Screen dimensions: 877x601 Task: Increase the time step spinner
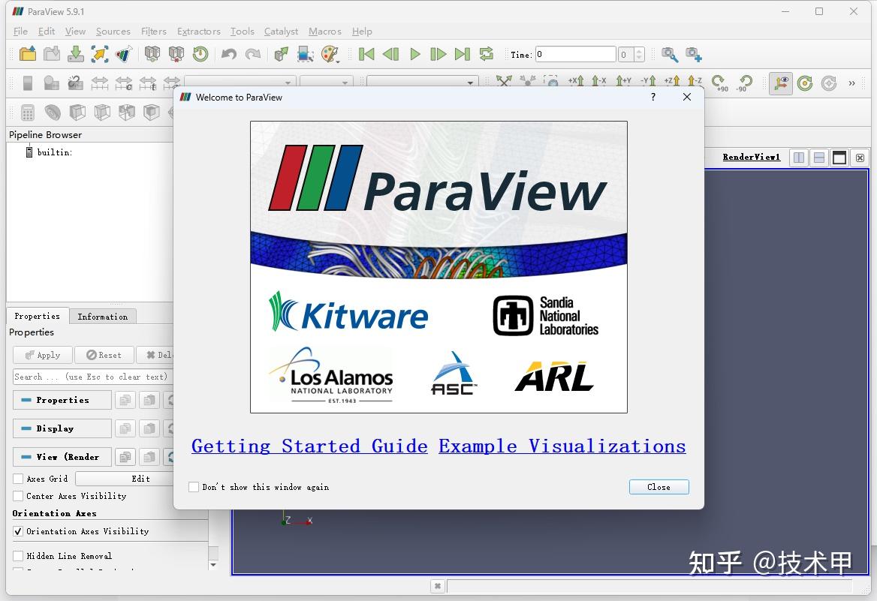(639, 51)
